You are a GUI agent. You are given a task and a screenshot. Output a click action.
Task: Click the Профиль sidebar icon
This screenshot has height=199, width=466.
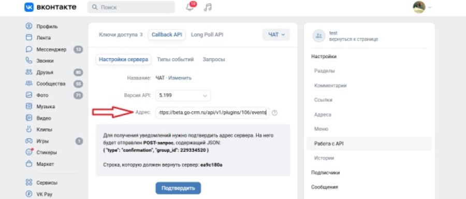tap(29, 26)
